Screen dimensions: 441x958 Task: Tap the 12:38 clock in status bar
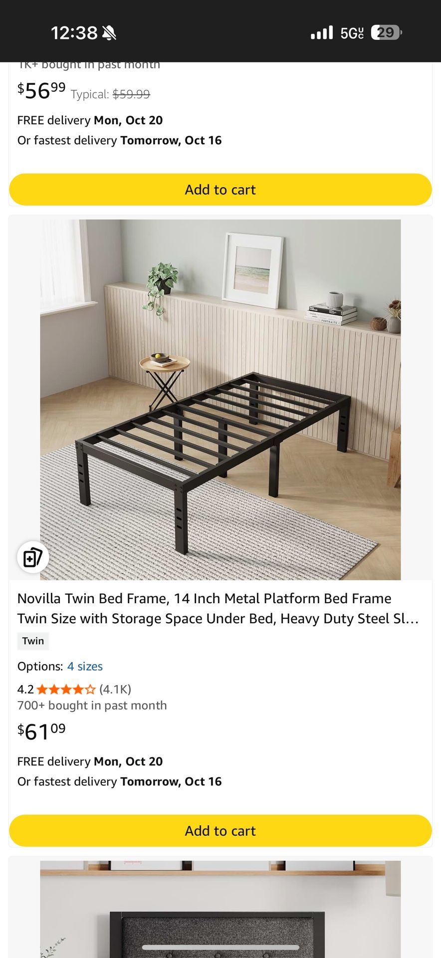coord(74,33)
